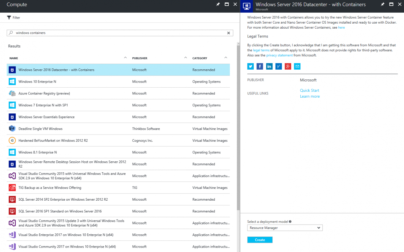Click Windows 7 Enterprise N logo icon

click(12, 105)
